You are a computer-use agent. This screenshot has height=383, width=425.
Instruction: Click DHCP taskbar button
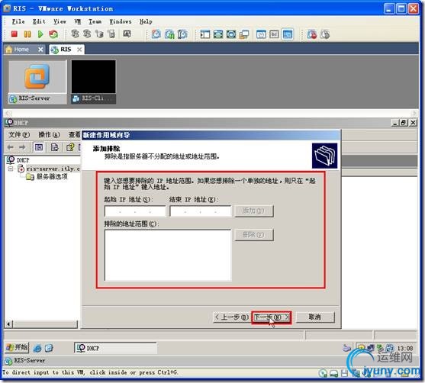pos(115,348)
